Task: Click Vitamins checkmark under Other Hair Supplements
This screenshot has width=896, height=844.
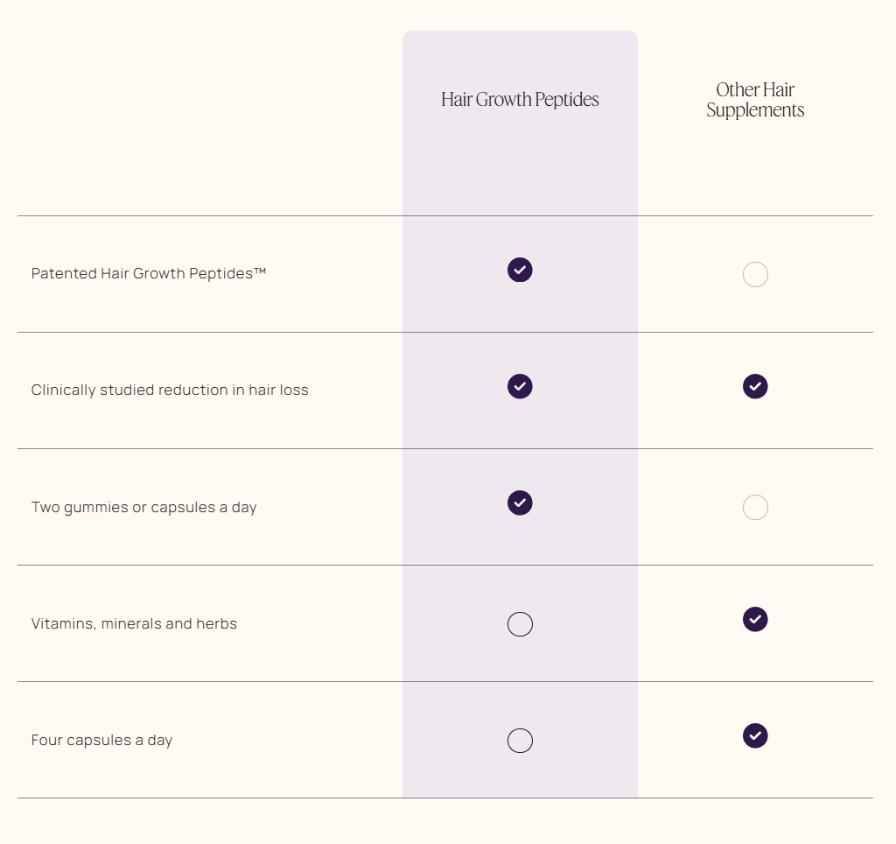Action: click(x=755, y=619)
